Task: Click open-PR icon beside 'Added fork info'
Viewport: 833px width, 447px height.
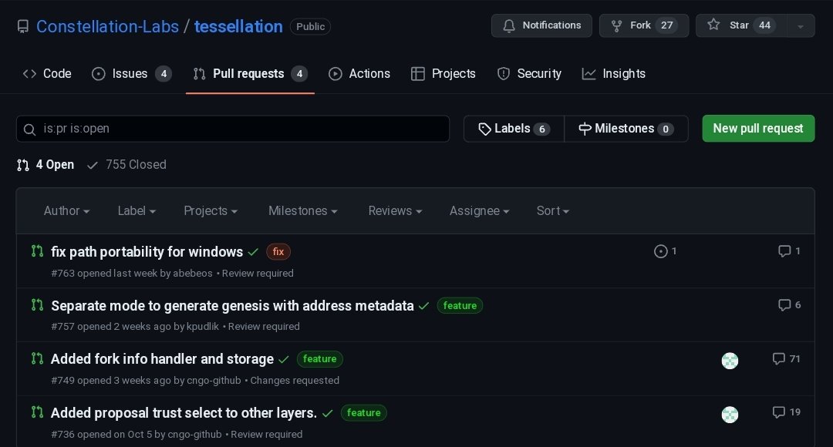Action: point(37,358)
